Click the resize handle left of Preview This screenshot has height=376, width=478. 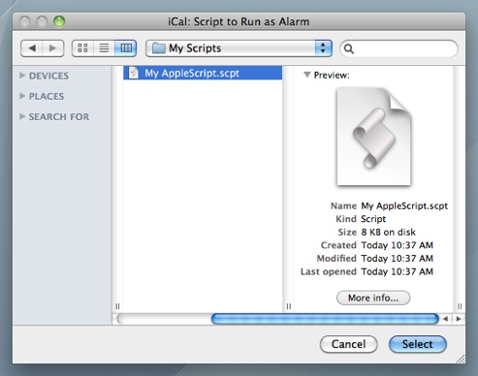point(289,306)
